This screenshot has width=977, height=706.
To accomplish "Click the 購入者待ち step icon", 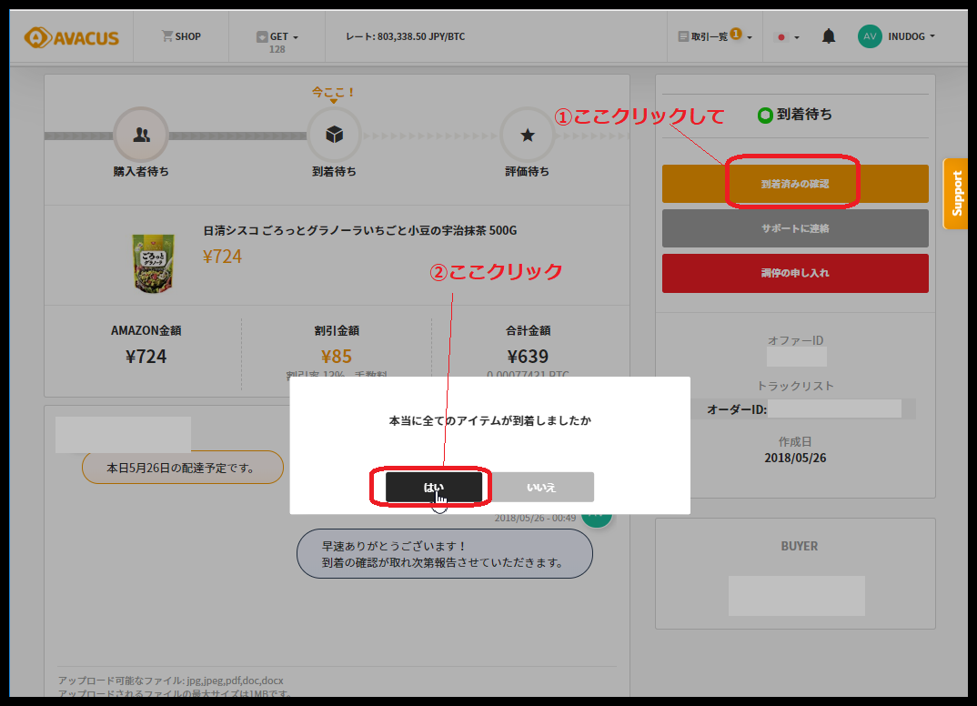I will pos(141,136).
